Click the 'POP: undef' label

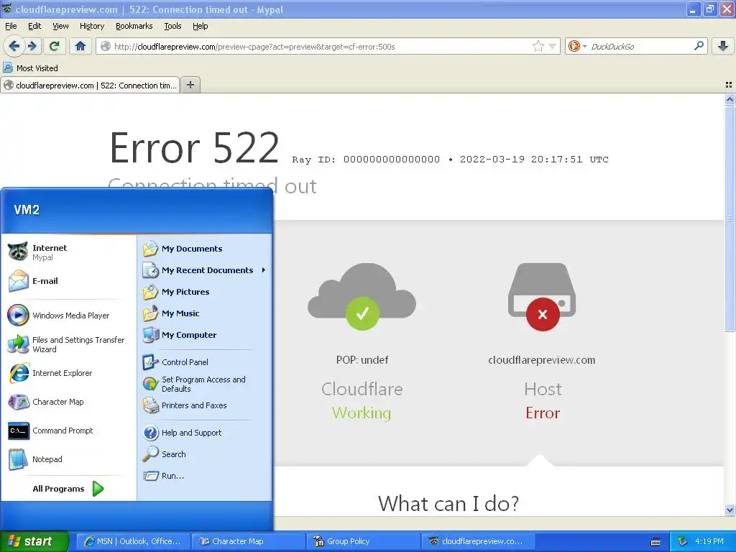coord(362,360)
